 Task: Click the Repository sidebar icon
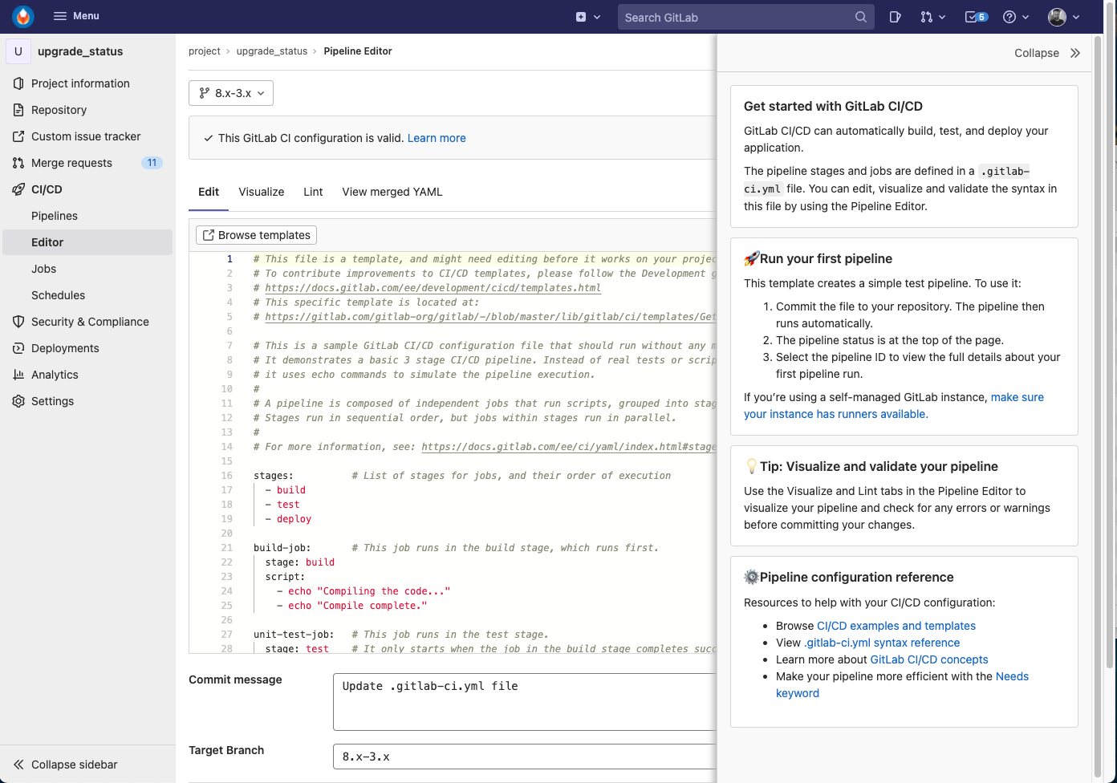point(18,110)
